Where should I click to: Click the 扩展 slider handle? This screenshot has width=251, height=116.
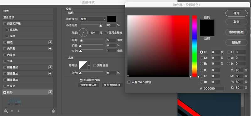[x=80, y=46]
